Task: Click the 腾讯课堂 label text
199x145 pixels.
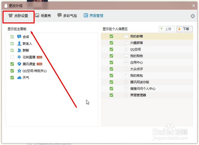Action: [29, 64]
